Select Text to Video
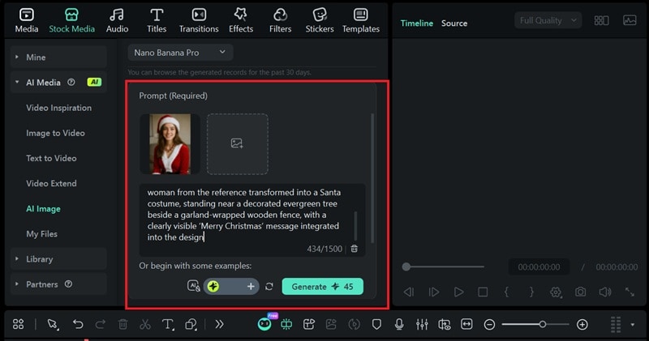The height and width of the screenshot is (341, 649). click(x=51, y=158)
